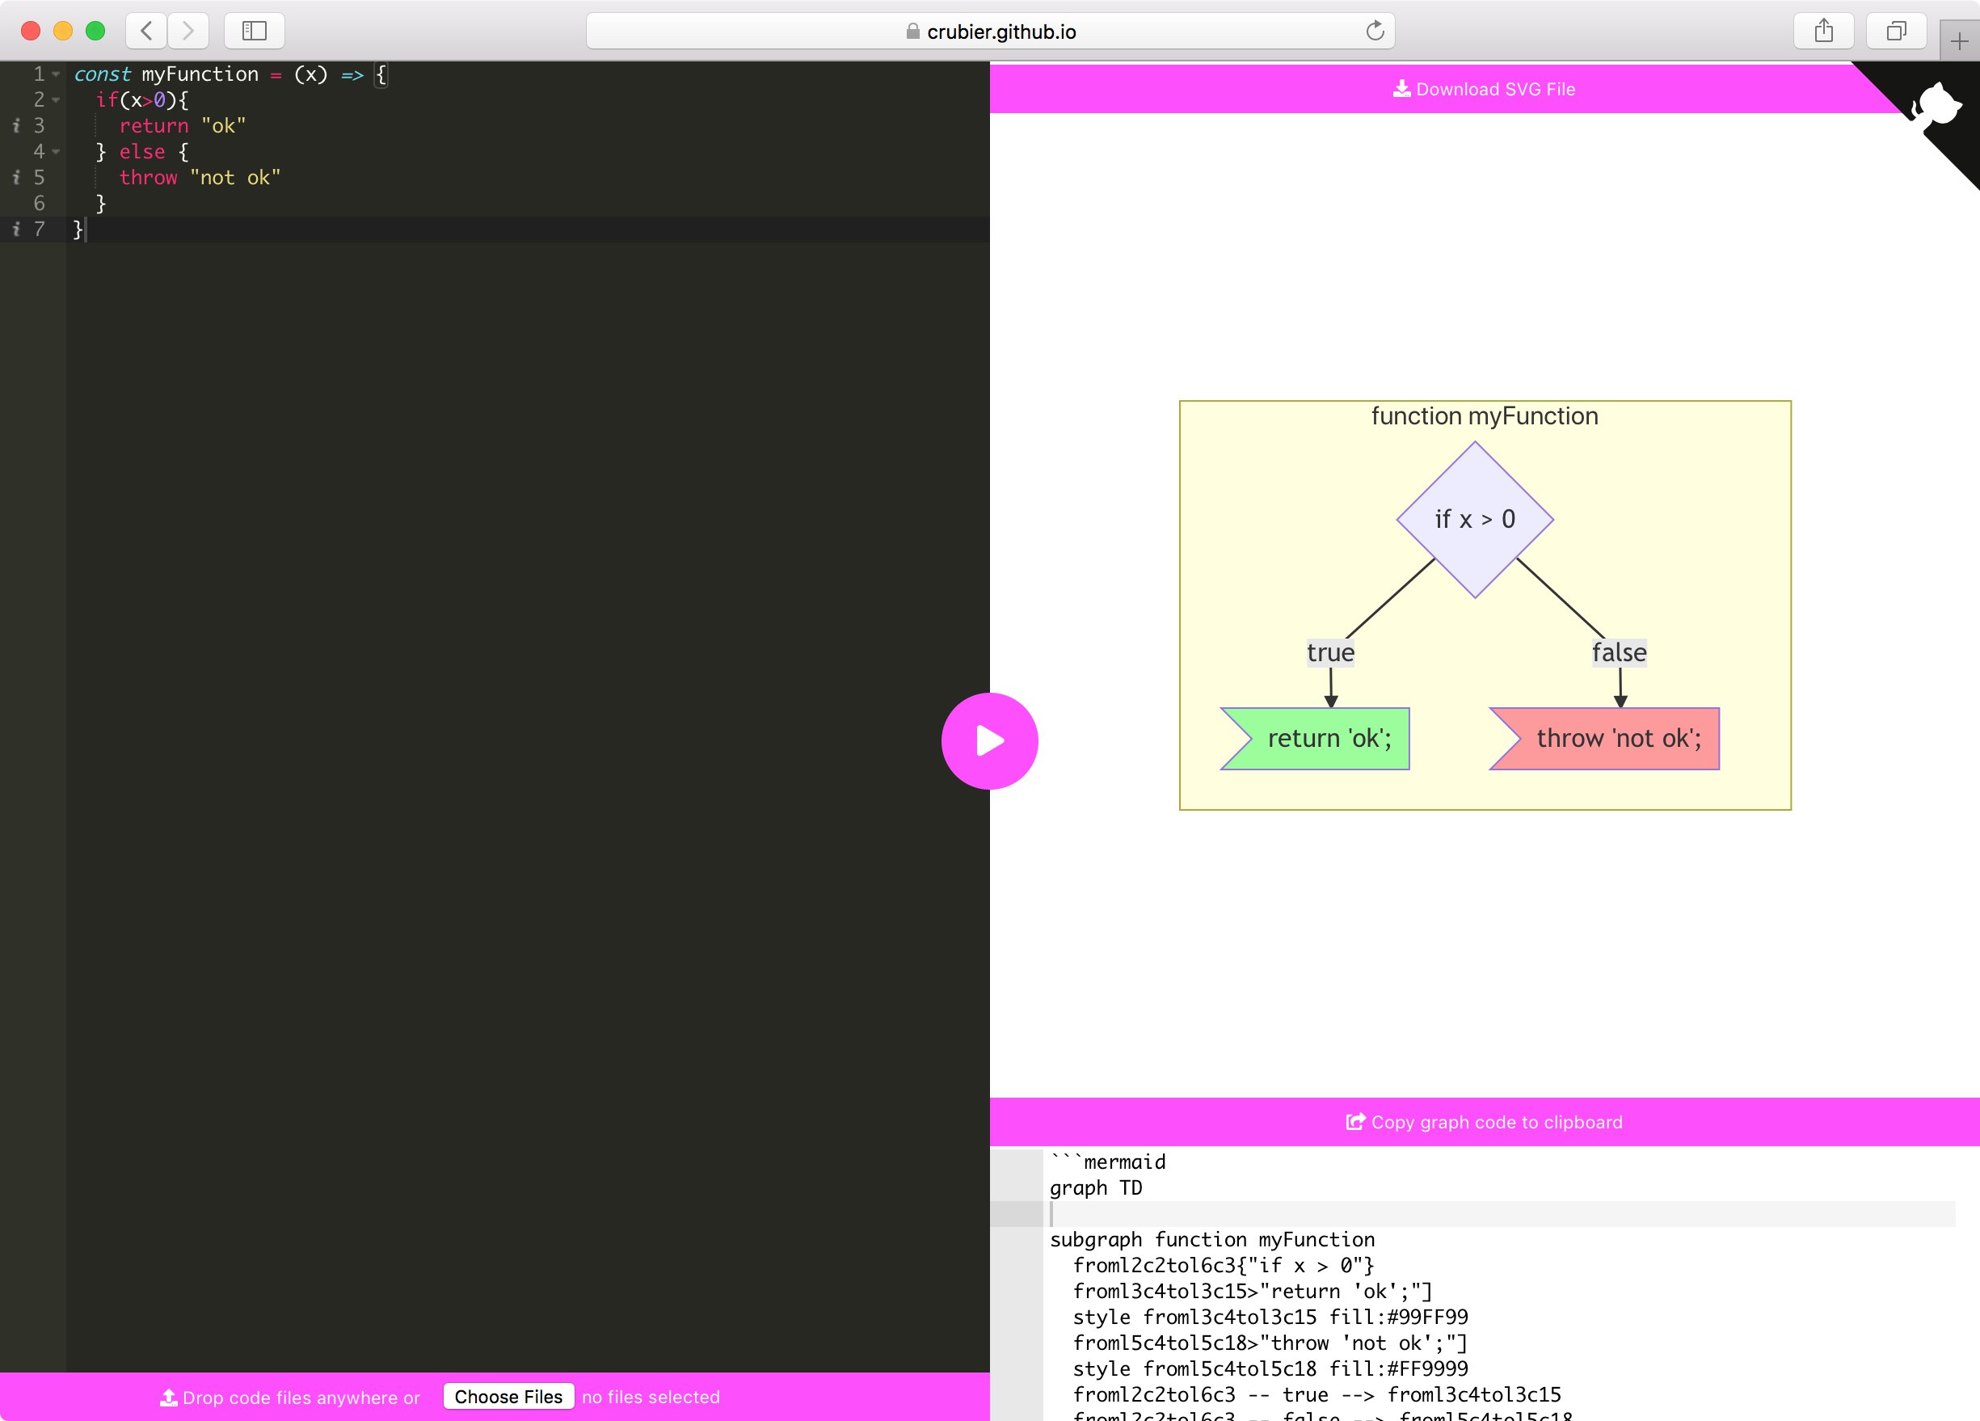Click Download SVG File bar

(1484, 89)
